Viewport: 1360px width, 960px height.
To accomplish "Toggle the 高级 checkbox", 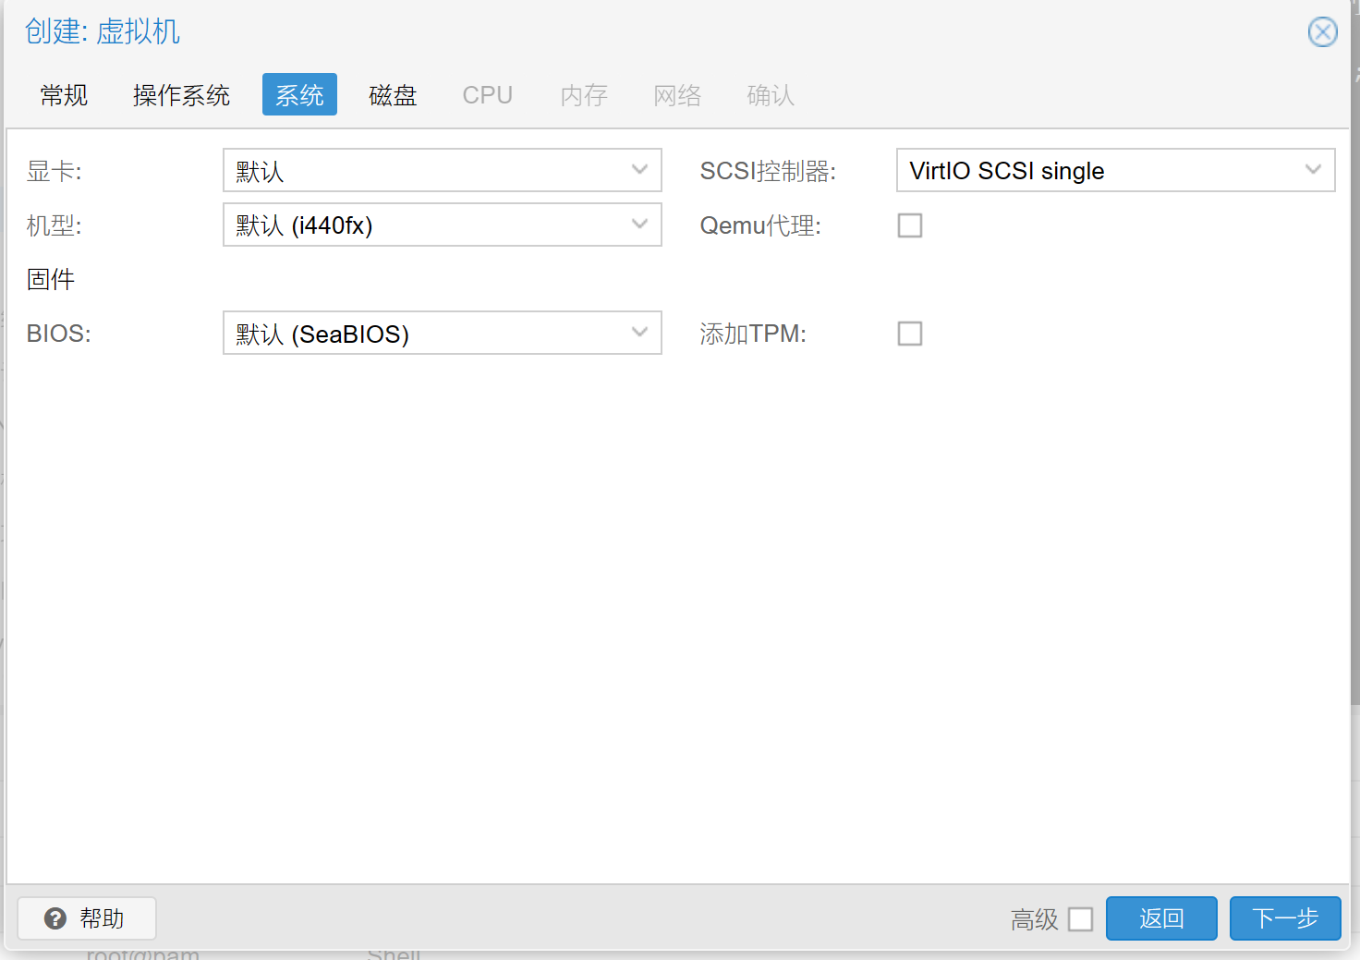I will tap(1080, 919).
